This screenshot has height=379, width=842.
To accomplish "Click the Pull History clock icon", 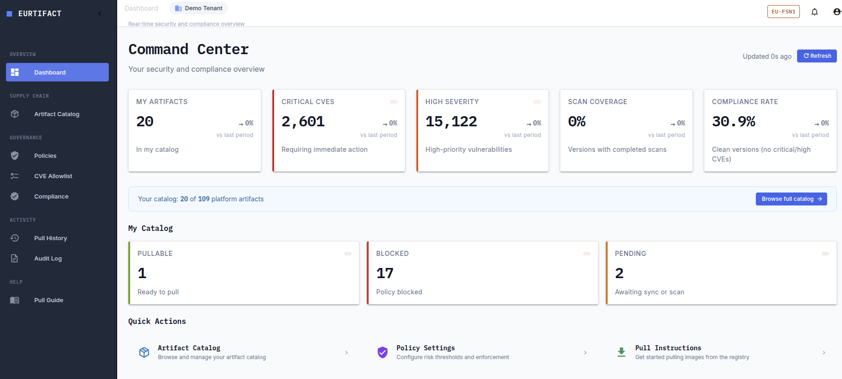I will tap(15, 238).
